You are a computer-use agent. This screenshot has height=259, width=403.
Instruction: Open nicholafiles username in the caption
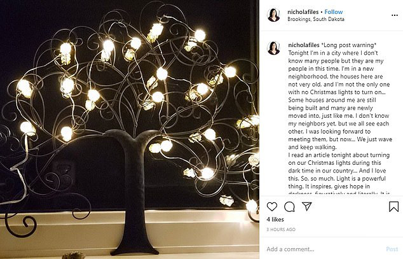(x=304, y=45)
